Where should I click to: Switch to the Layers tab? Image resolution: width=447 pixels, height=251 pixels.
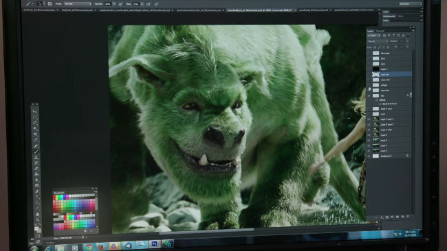click(370, 31)
